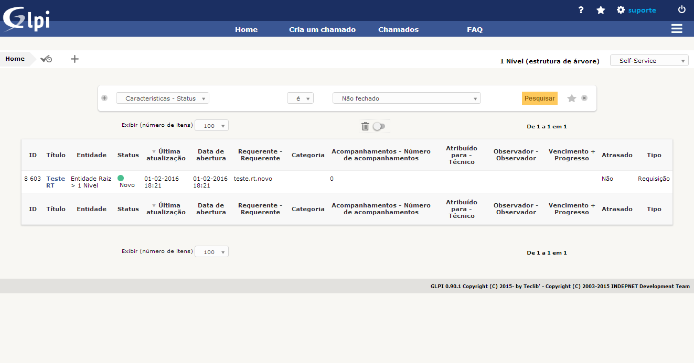694x363 pixels.
Task: Reset search criteria with x icon
Action: click(x=584, y=98)
